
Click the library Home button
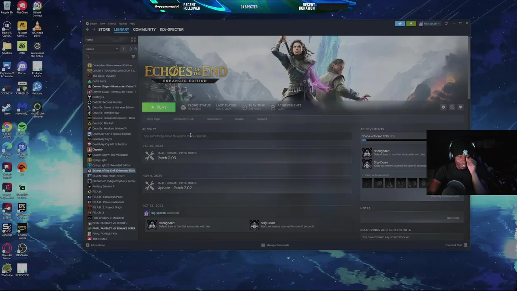[x=89, y=40]
